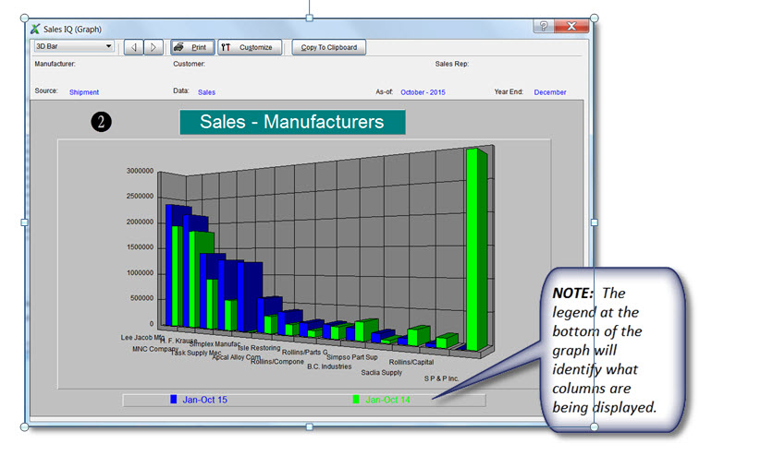
Task: Click the Saclia Supply axis label
Action: coord(382,373)
